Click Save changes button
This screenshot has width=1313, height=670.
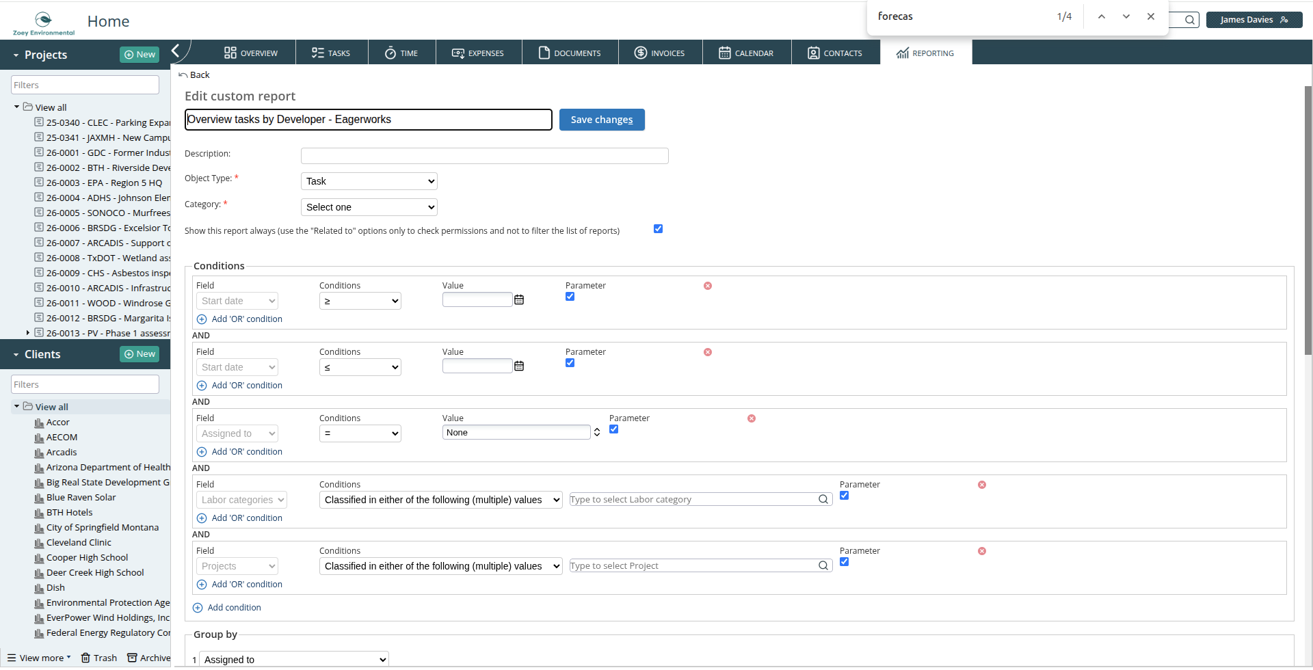point(602,120)
